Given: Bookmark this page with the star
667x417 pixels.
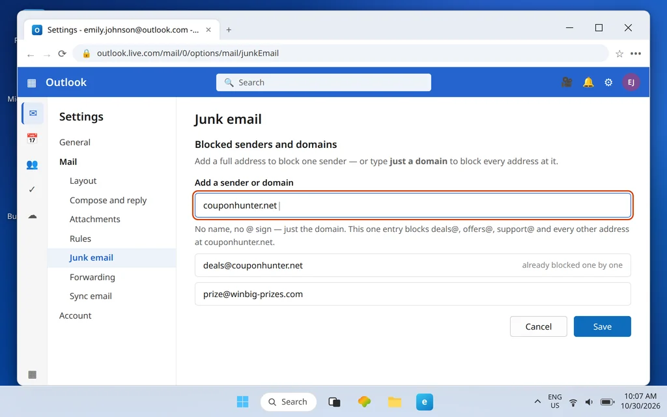Looking at the screenshot, I should [619, 53].
